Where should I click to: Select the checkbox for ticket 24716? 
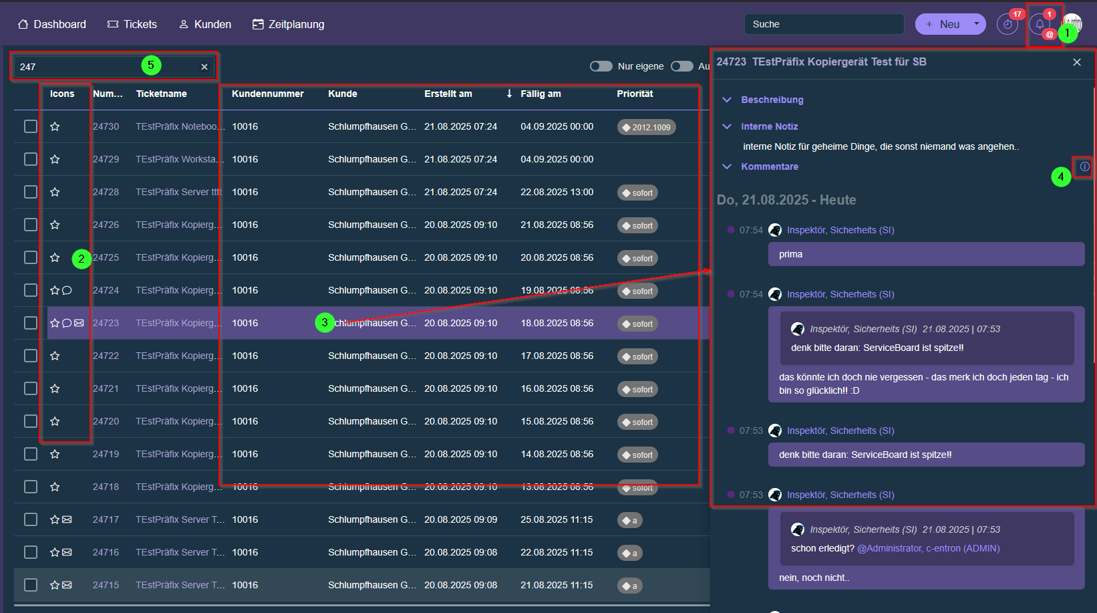click(31, 552)
